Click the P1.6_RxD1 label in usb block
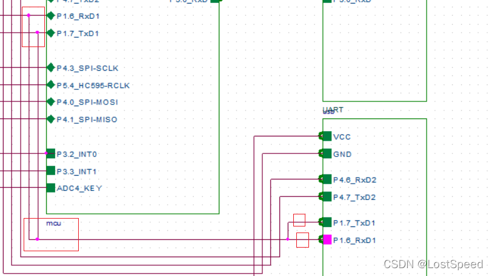 pyautogui.click(x=354, y=240)
